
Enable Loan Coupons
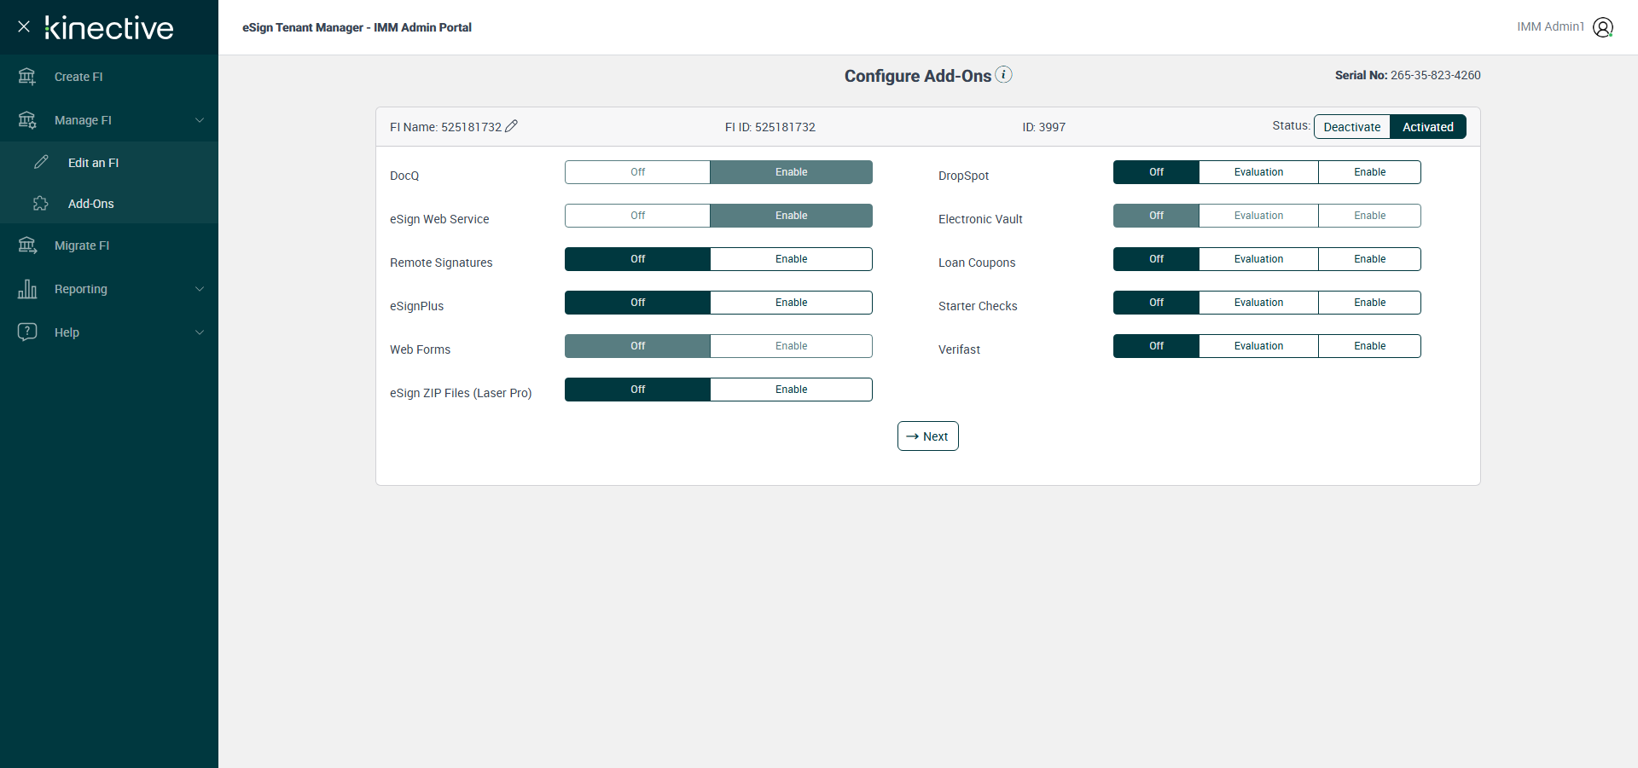pyautogui.click(x=1370, y=259)
